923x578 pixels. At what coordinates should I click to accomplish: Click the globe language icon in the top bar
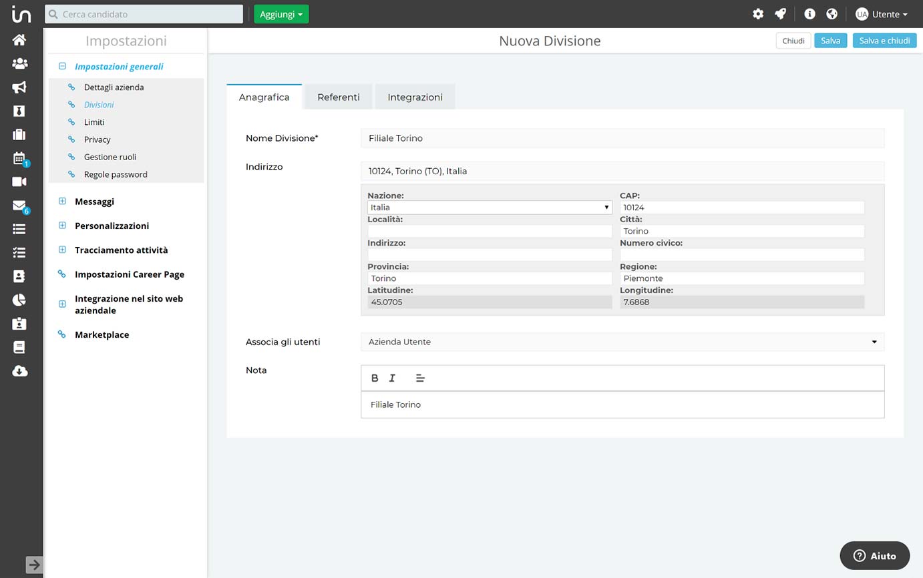point(832,14)
